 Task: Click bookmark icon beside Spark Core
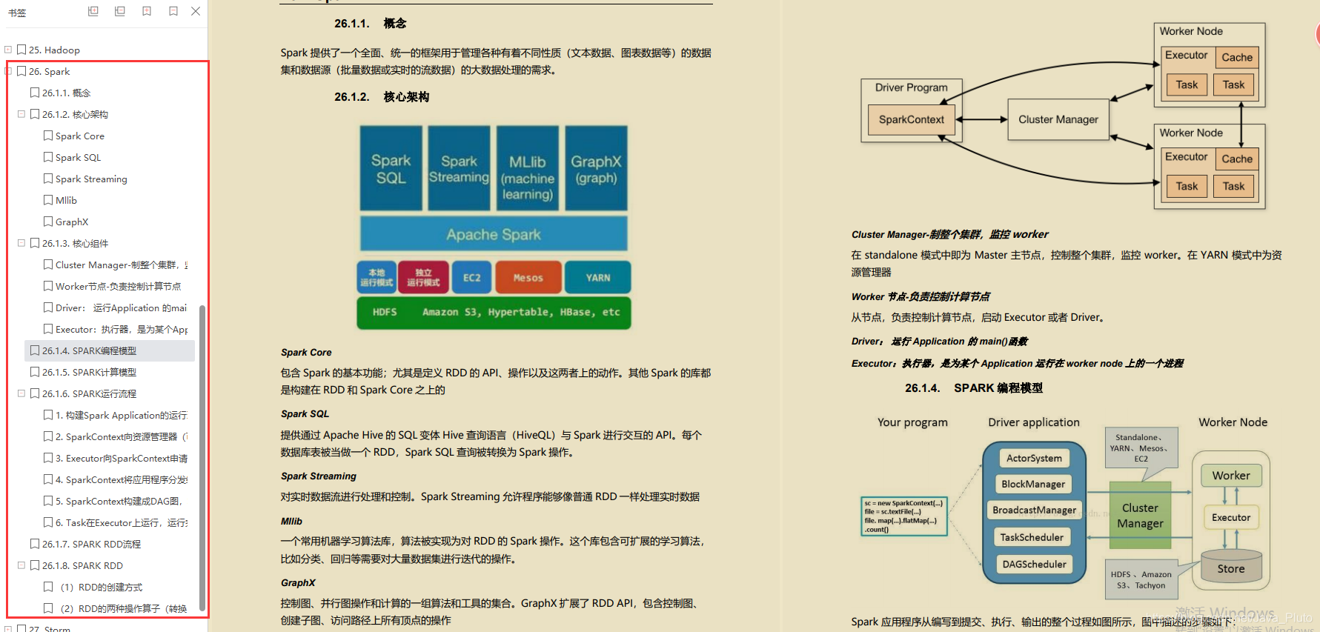[48, 136]
